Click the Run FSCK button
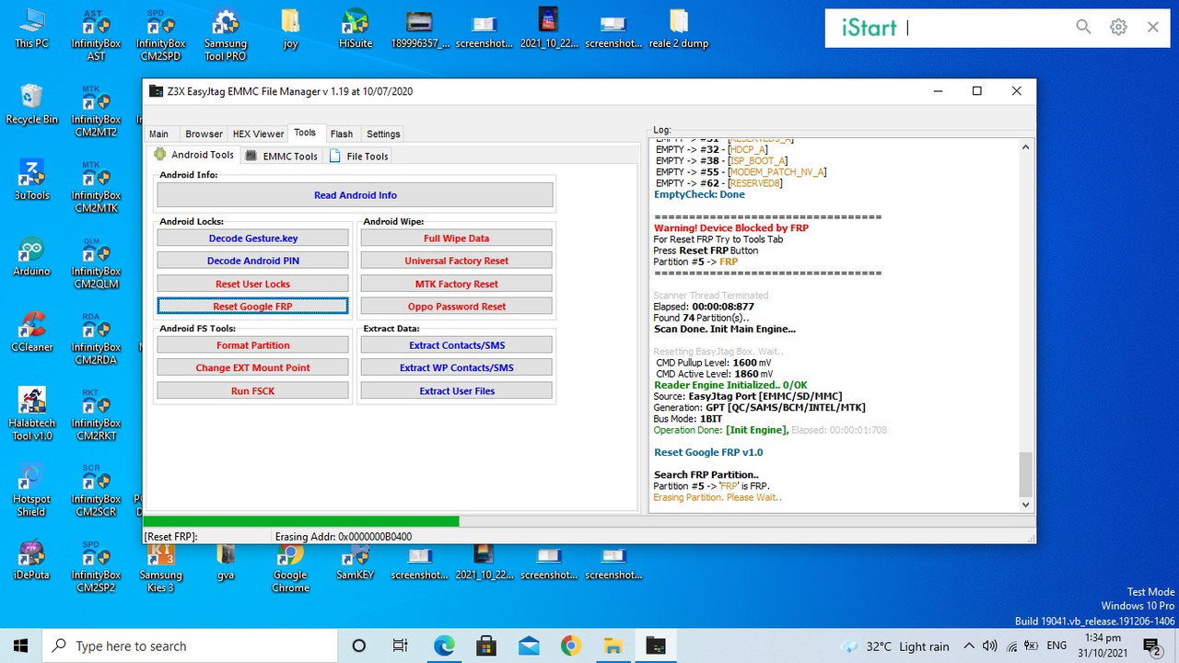Viewport: 1179px width, 663px height. point(252,390)
